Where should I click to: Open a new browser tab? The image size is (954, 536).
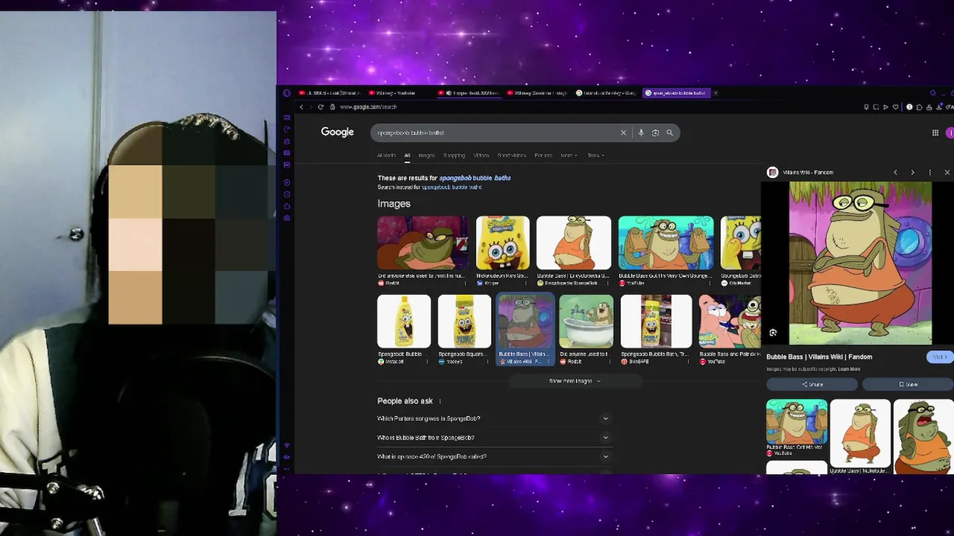point(715,93)
